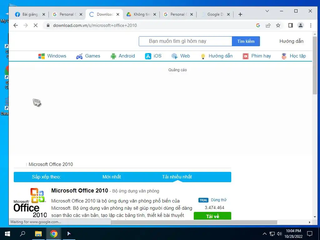This screenshot has width=320, height=240.
Task: Click the forward navigation arrow
Action: coord(26,25)
